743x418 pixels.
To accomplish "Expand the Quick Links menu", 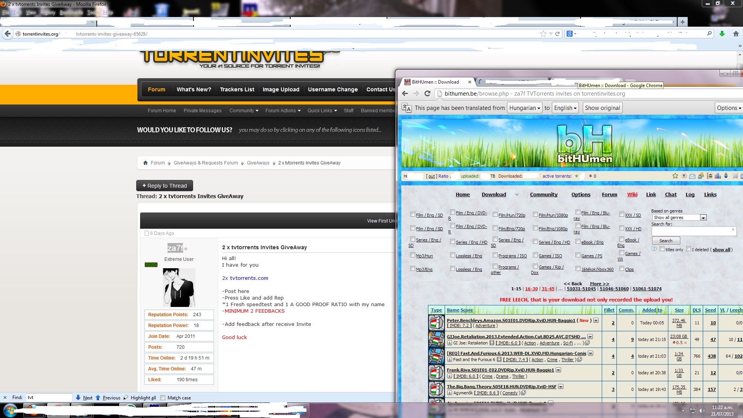I will [x=322, y=111].
